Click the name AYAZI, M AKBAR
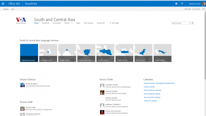 (31, 84)
